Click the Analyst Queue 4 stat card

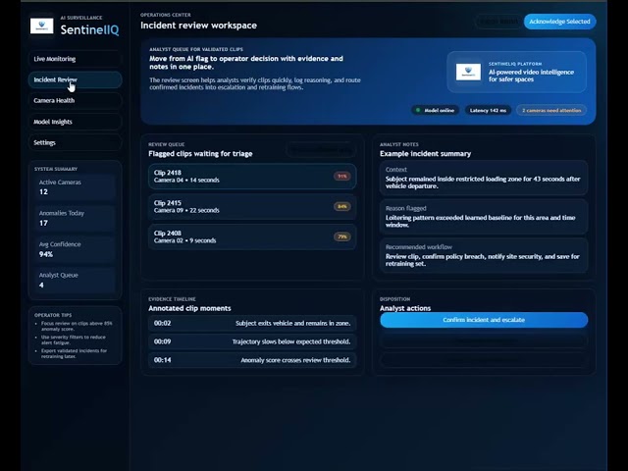(75, 280)
